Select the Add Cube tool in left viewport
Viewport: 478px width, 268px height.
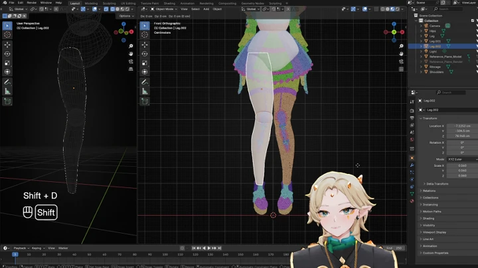(7, 101)
